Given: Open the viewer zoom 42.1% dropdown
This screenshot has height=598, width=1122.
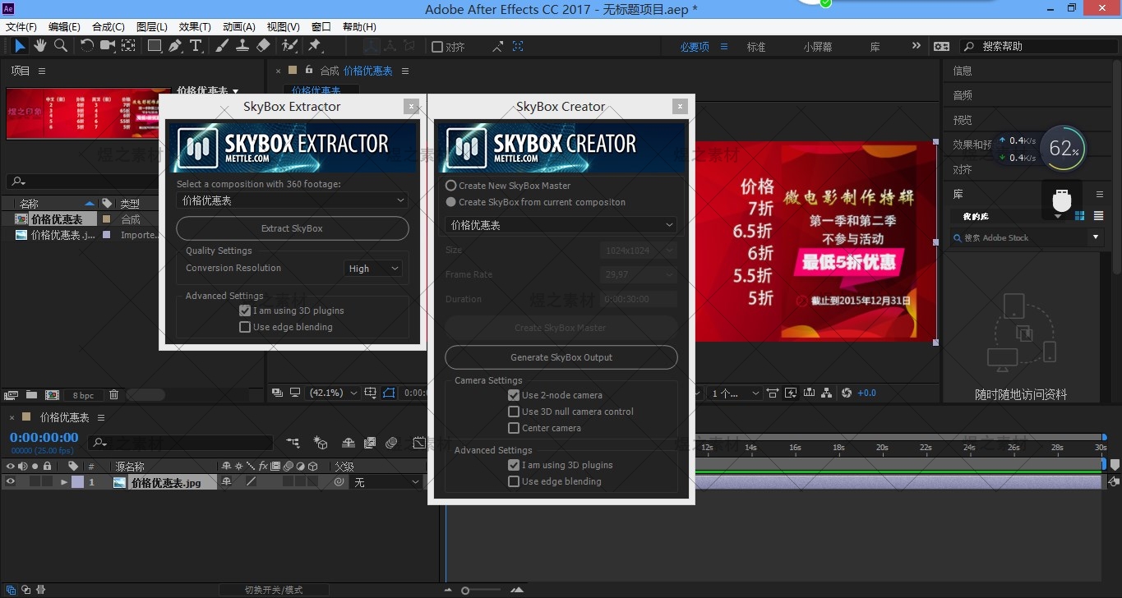Looking at the screenshot, I should pos(333,393).
